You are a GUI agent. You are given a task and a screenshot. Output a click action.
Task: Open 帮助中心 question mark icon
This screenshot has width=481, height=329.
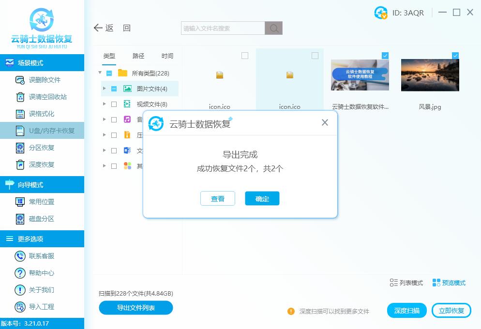tap(20, 273)
